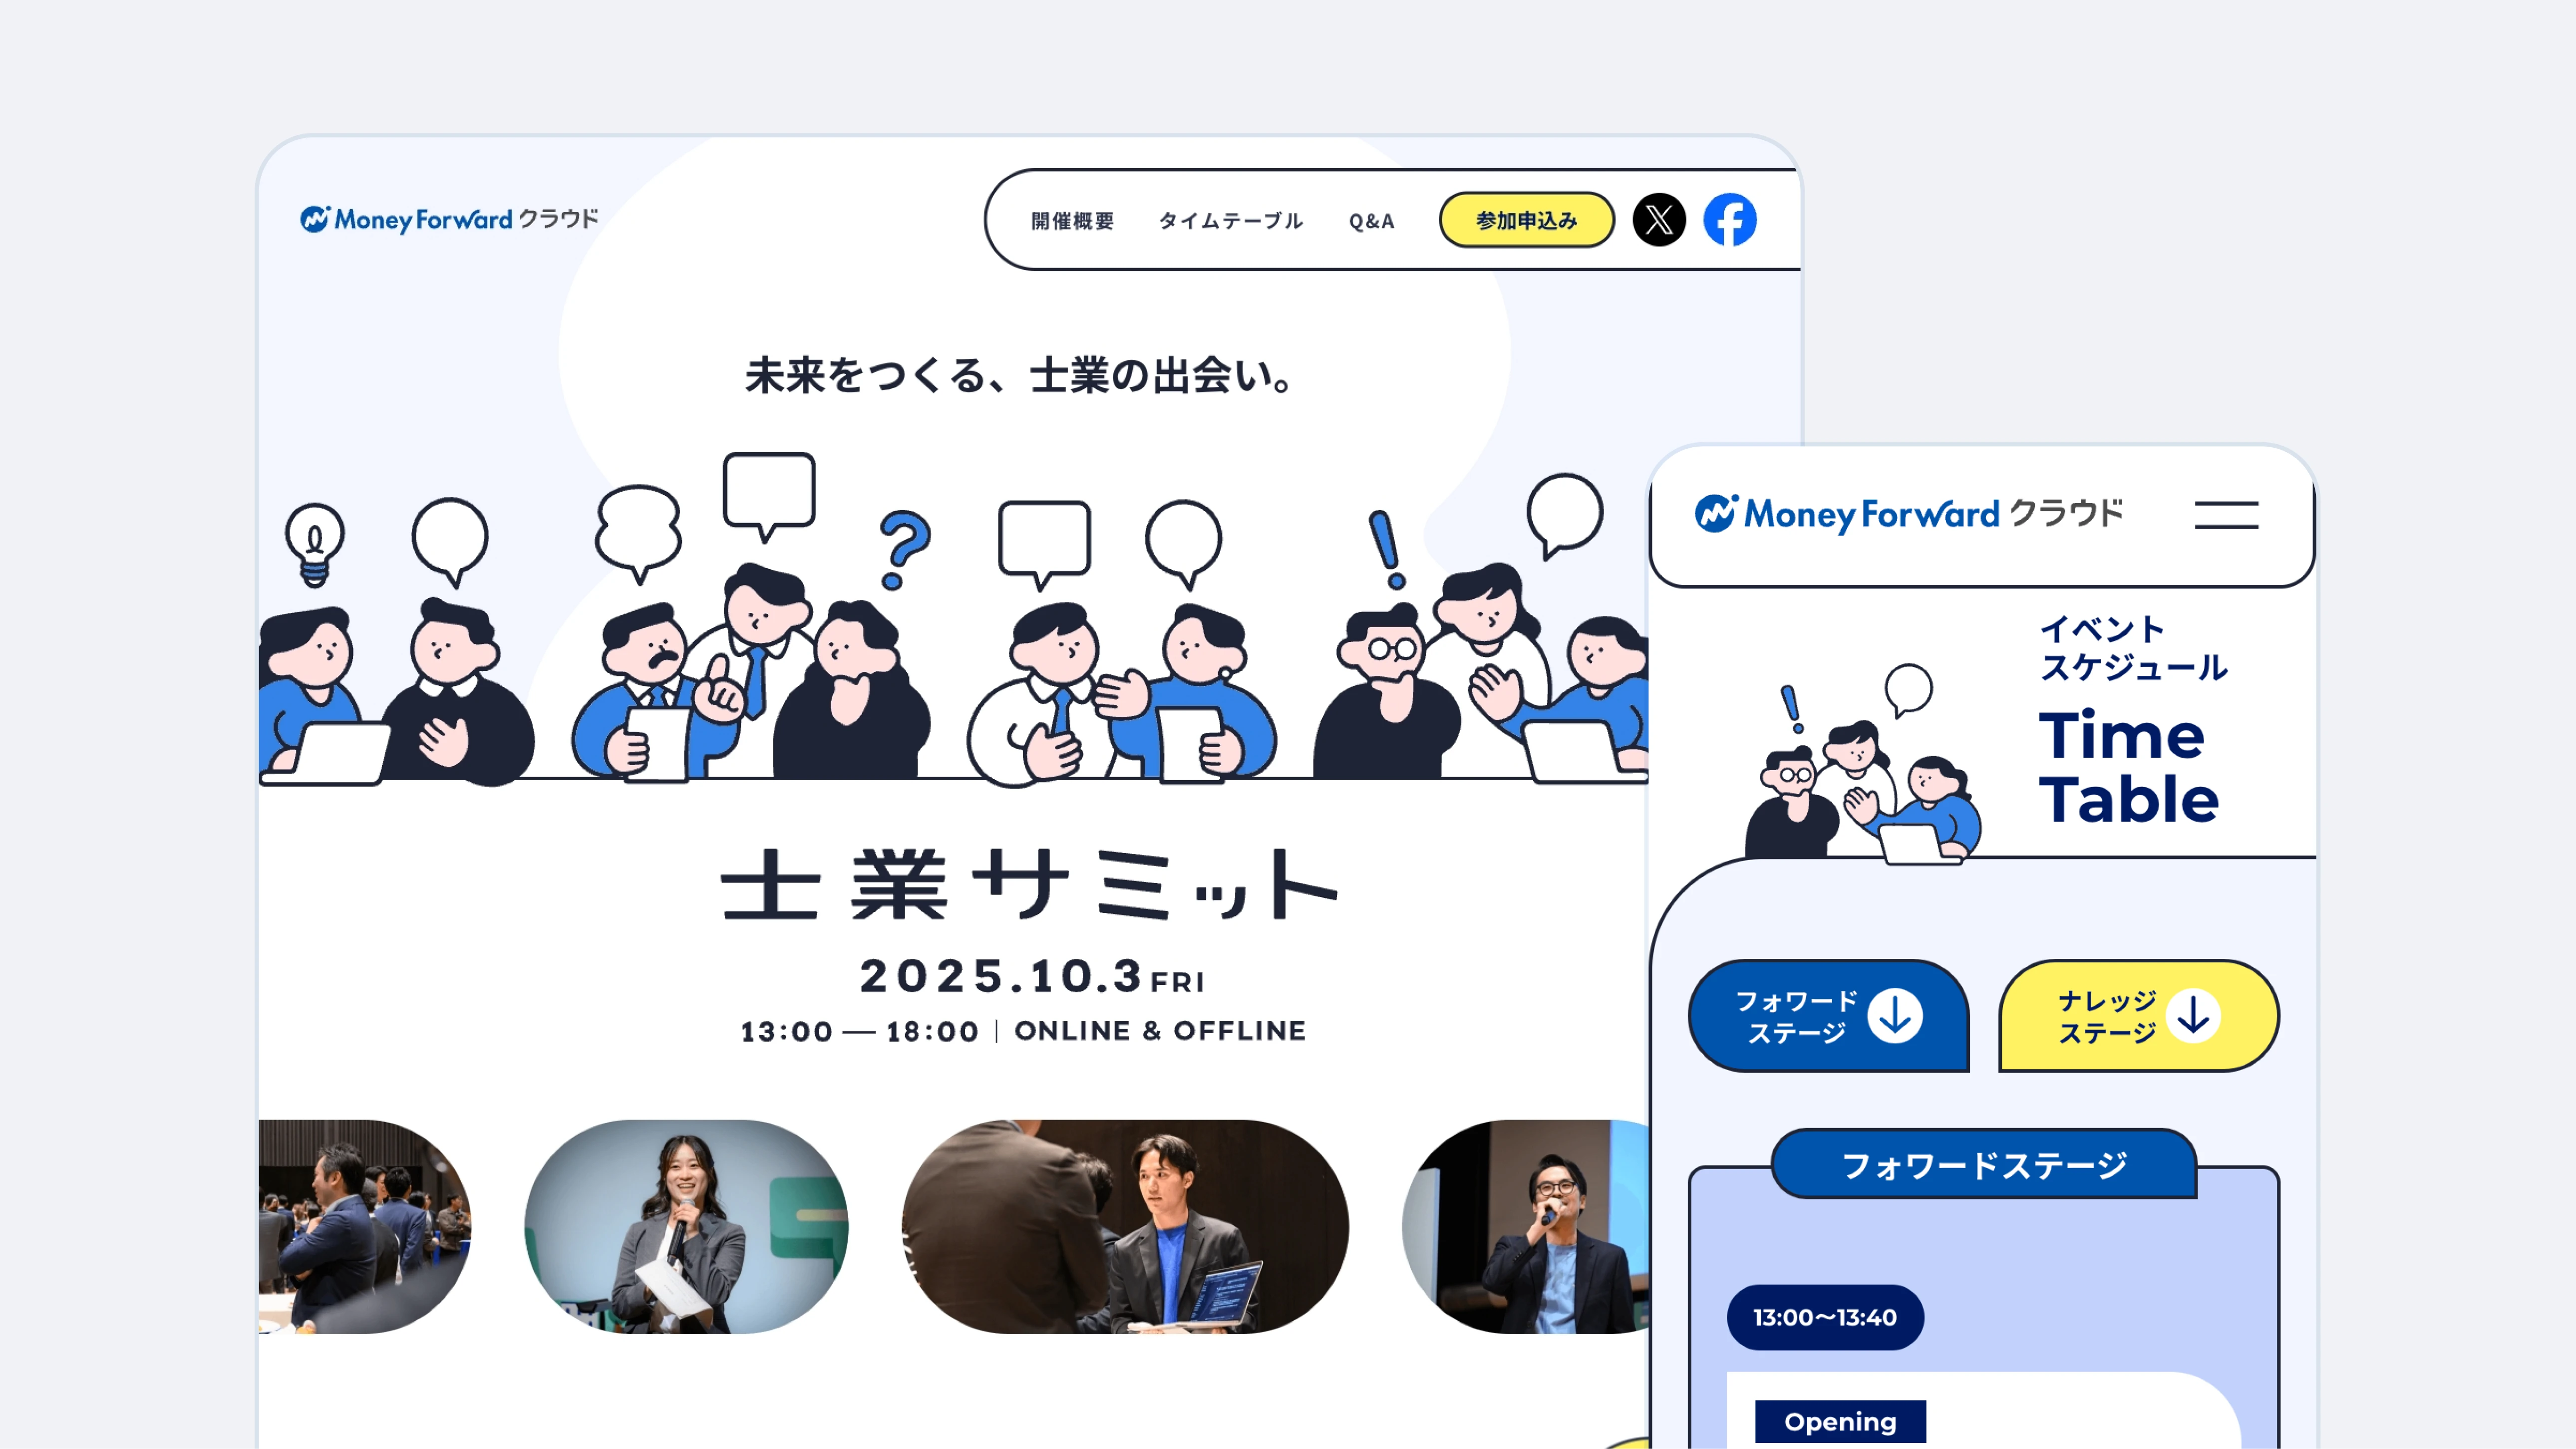Open the X (Twitter) icon

pyautogui.click(x=1659, y=220)
